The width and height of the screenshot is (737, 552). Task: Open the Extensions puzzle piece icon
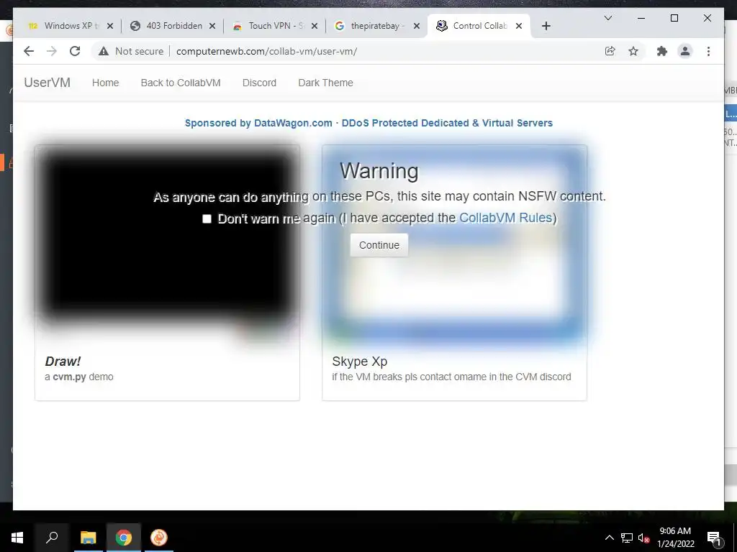(x=662, y=51)
